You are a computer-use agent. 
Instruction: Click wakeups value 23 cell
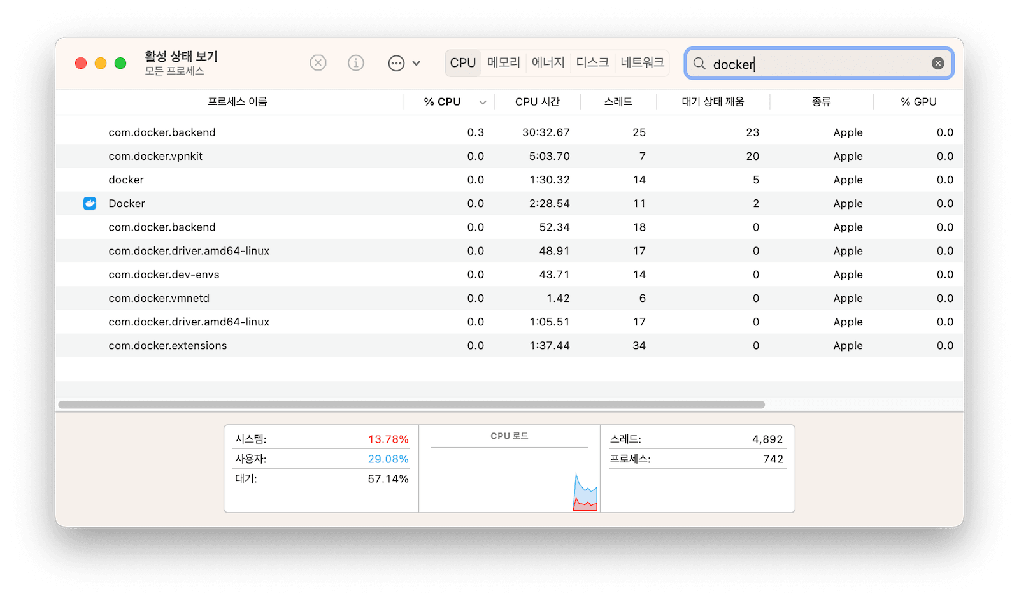(x=753, y=132)
